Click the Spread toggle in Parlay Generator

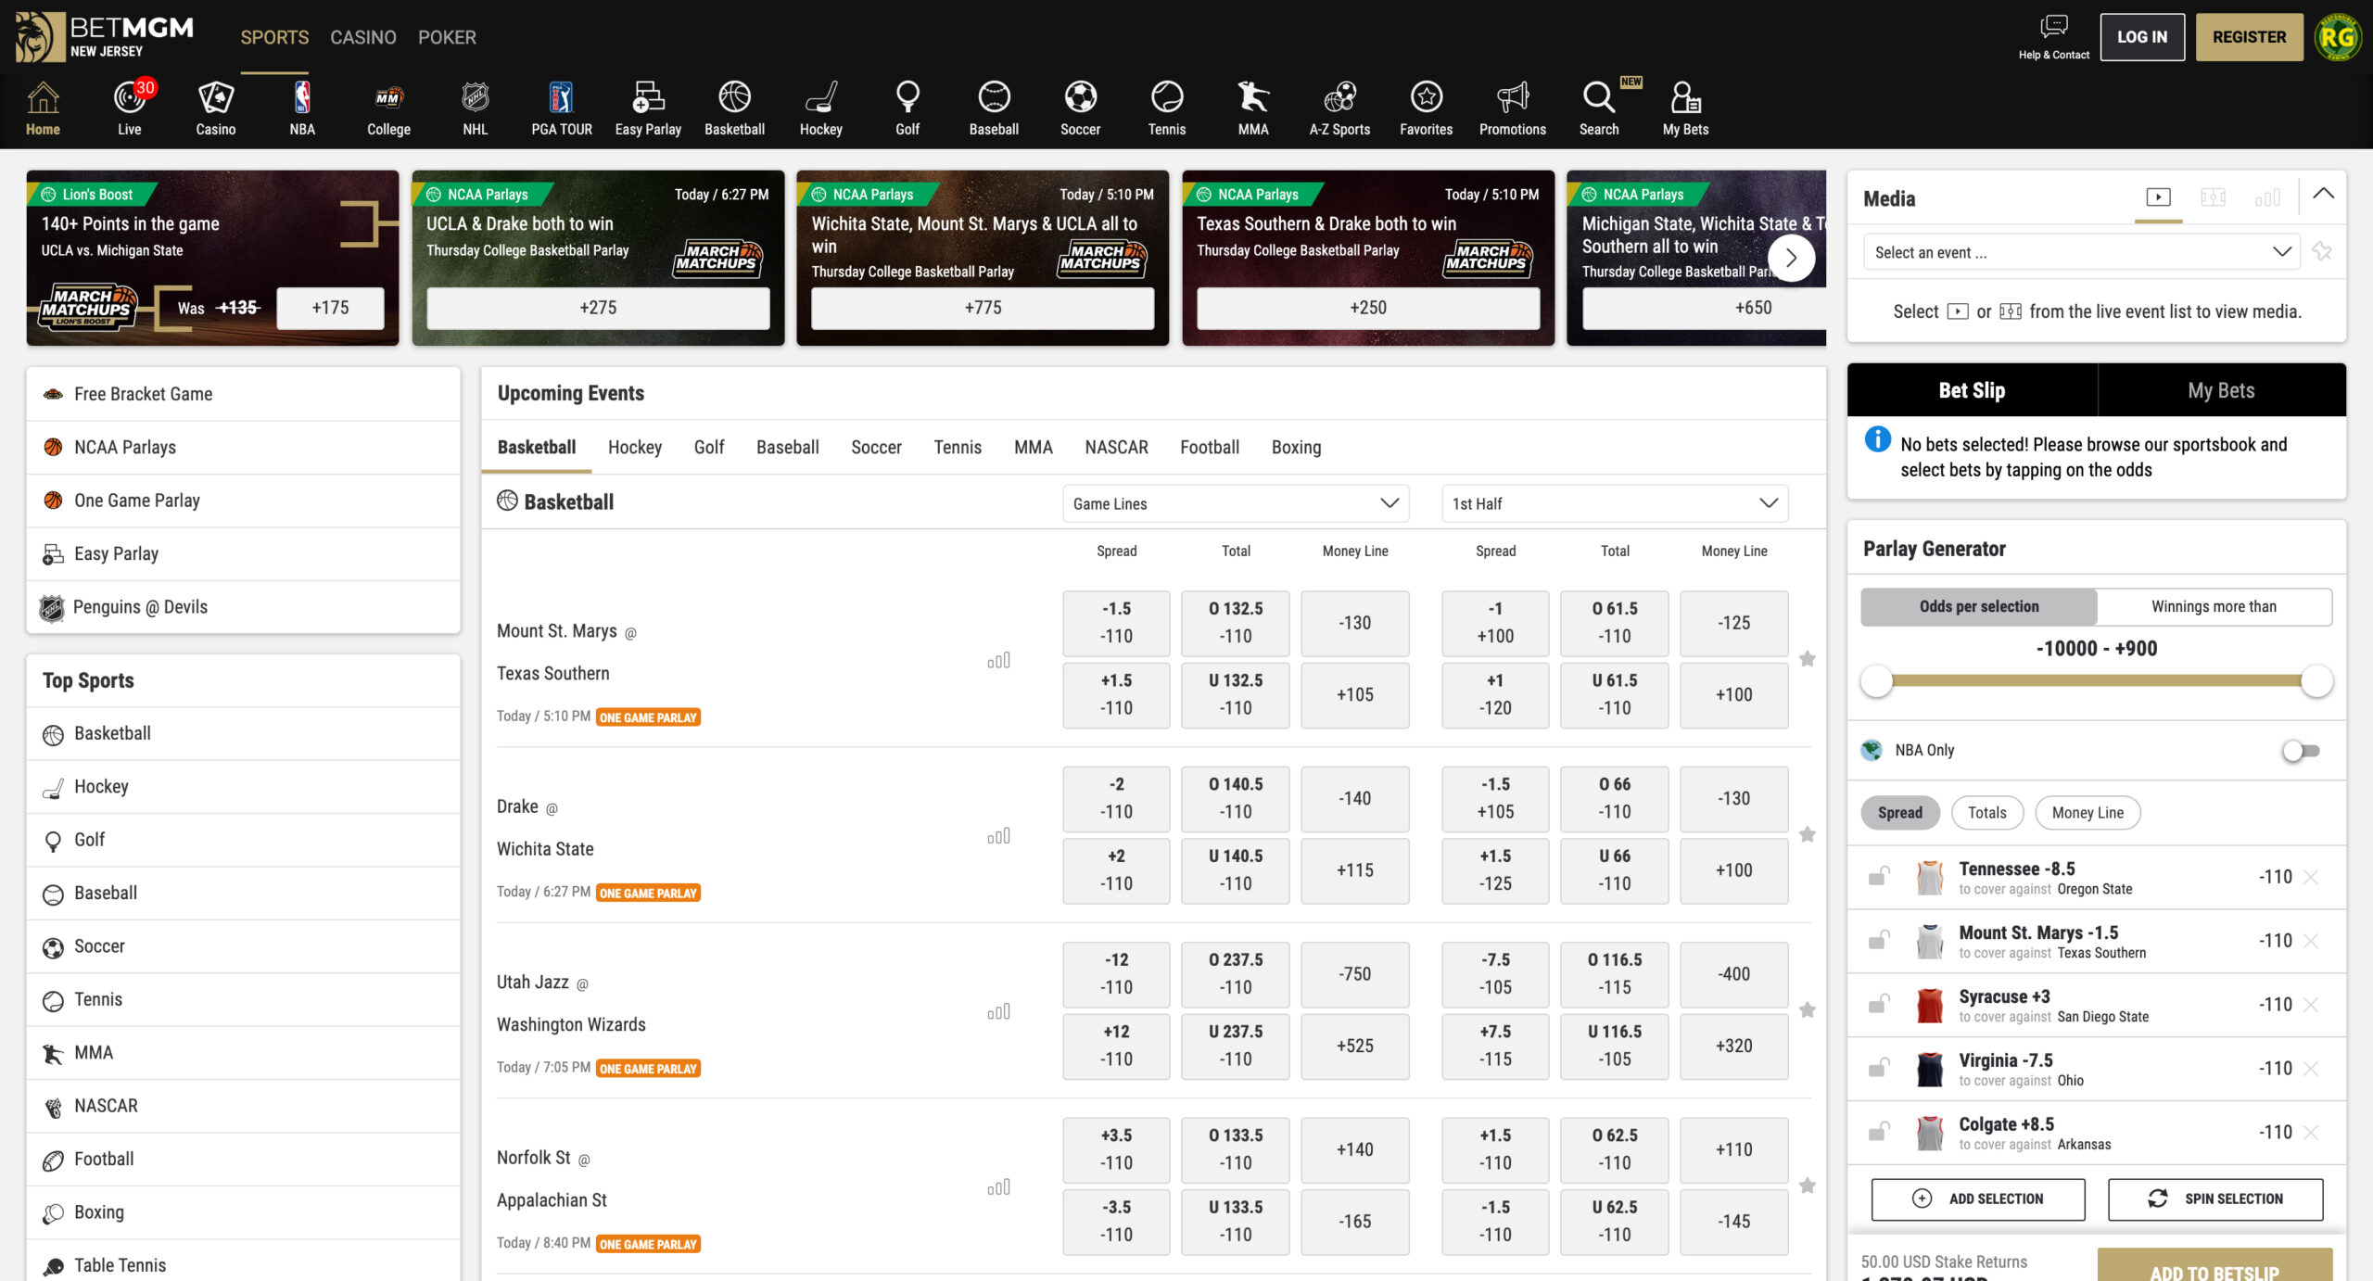(1900, 813)
